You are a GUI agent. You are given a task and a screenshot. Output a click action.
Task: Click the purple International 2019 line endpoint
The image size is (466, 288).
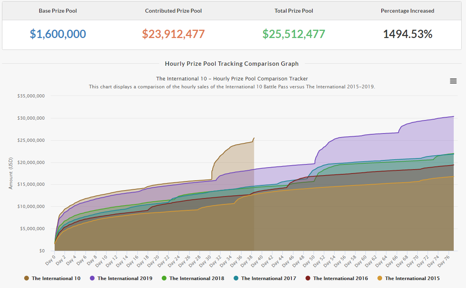point(453,116)
